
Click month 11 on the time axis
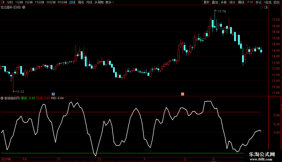coord(59,159)
